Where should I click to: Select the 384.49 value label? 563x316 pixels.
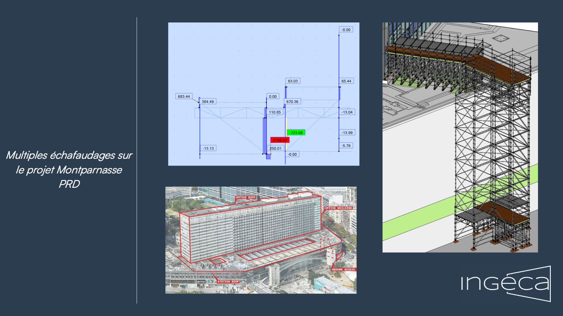click(x=208, y=102)
